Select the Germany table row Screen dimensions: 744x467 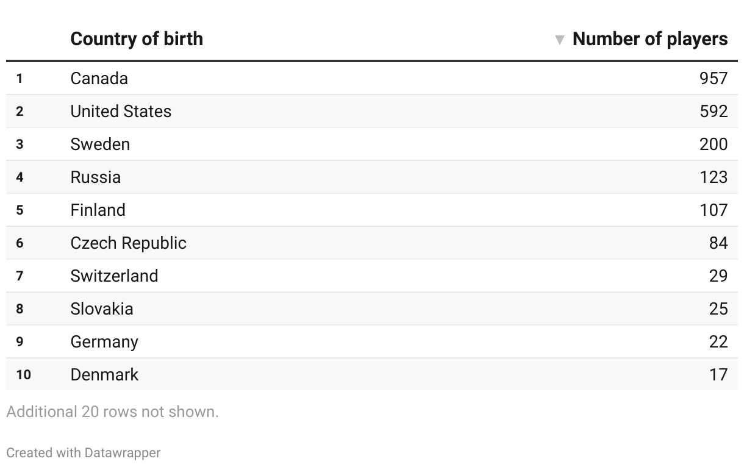tap(372, 341)
